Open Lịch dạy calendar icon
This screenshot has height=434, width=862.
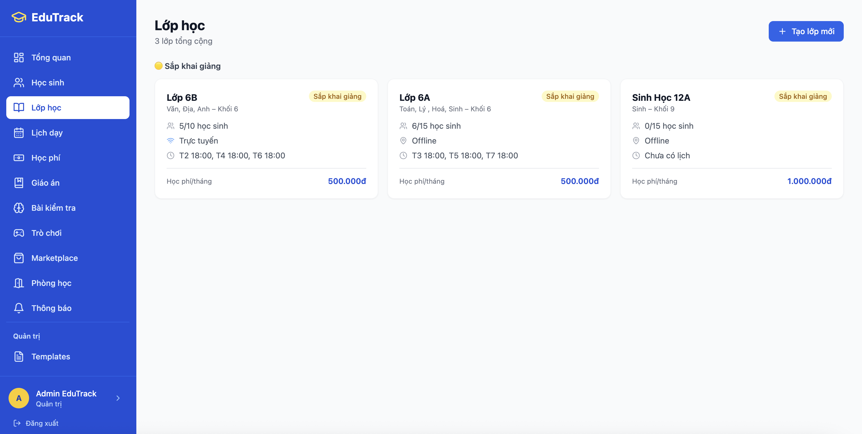19,133
